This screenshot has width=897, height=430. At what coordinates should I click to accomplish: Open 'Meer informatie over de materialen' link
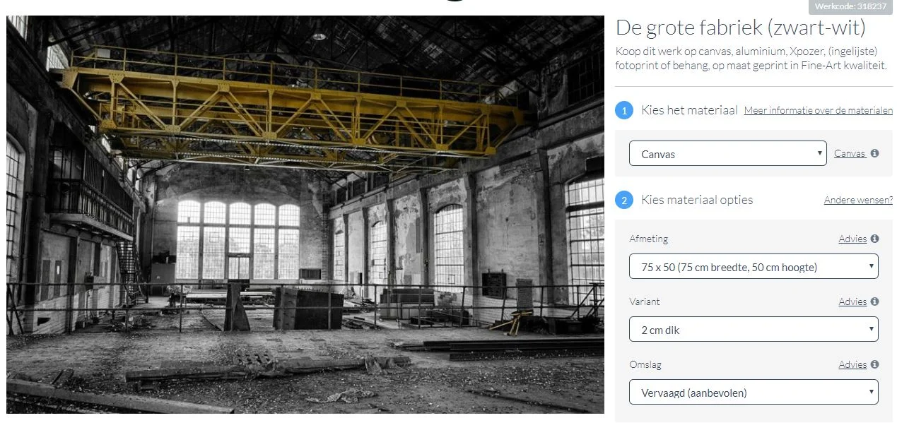click(x=818, y=110)
